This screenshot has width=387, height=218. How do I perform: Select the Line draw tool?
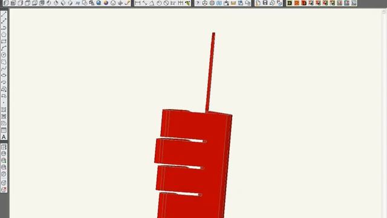pos(4,15)
